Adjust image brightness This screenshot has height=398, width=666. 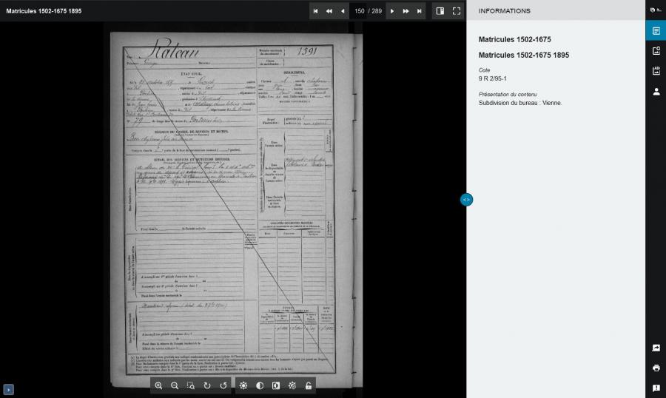(243, 385)
